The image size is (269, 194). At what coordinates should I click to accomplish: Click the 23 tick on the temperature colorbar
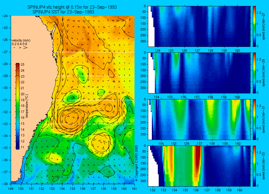point(22,76)
